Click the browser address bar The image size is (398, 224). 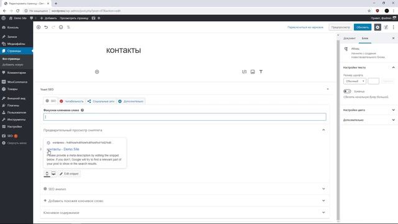(193, 11)
